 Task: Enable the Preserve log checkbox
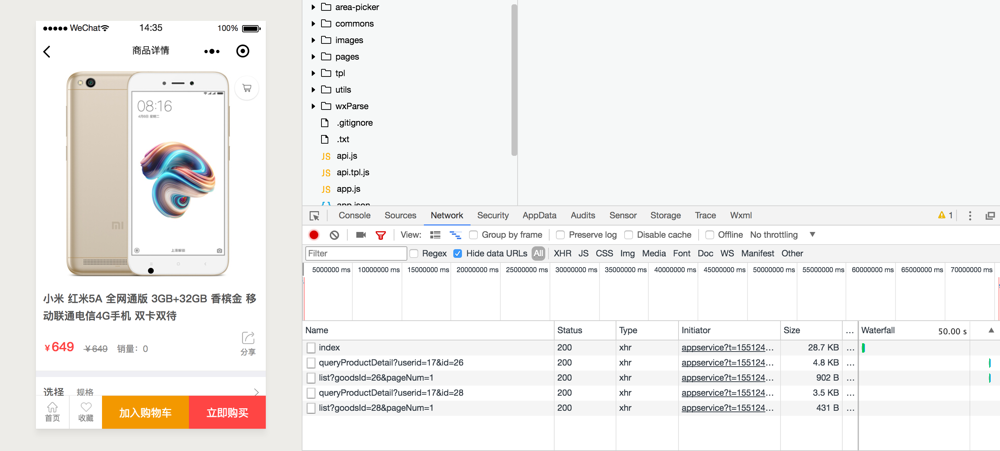click(560, 235)
